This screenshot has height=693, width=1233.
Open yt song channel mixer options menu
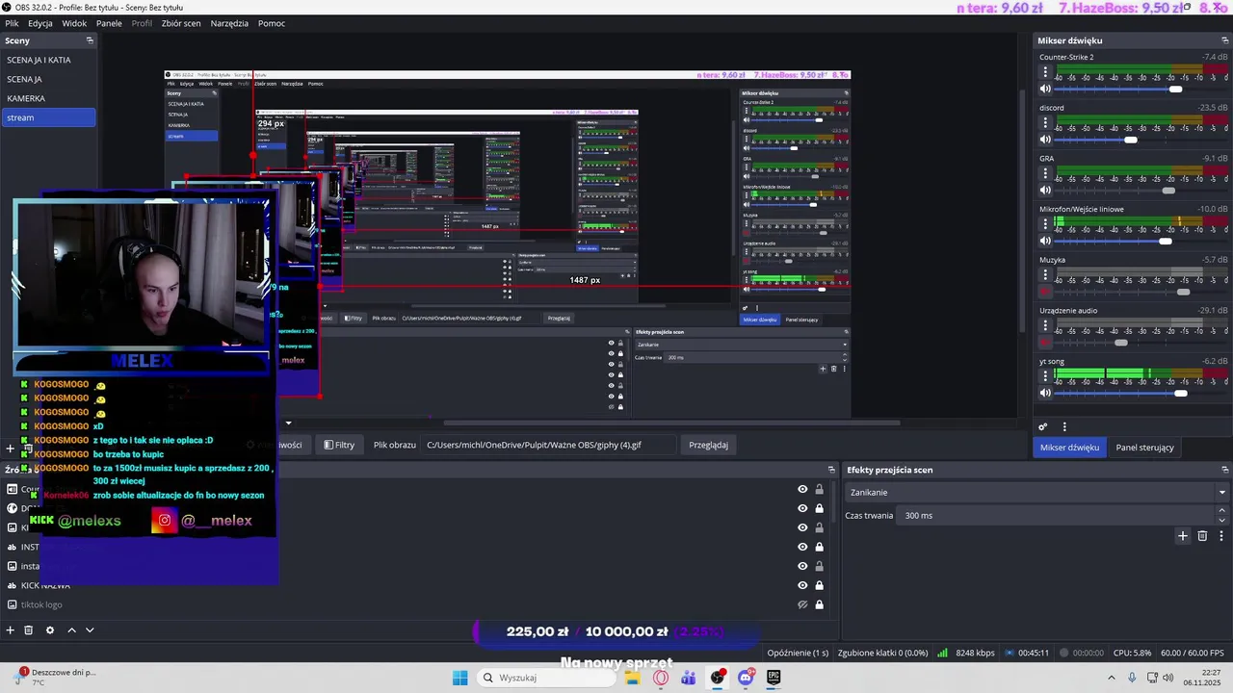[x=1045, y=376]
